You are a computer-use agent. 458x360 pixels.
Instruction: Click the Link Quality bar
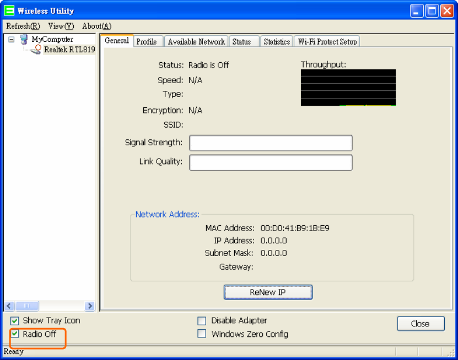[271, 162]
